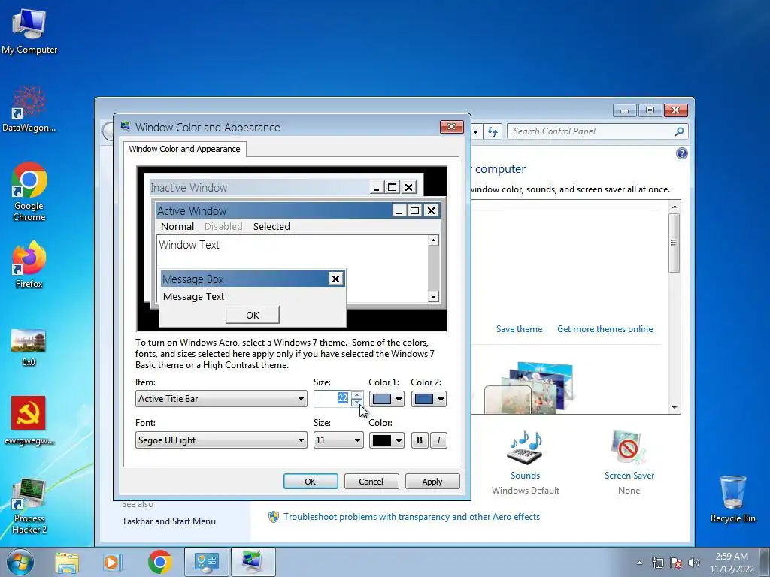
Task: Switch to Personalization taskbar button
Action: coord(253,562)
